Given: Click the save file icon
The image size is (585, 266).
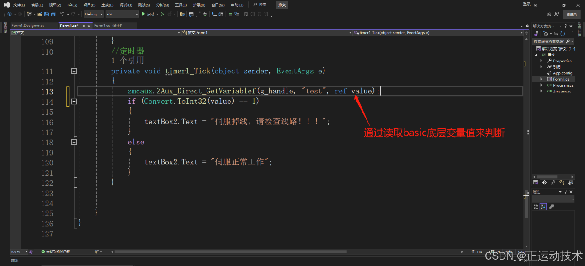Looking at the screenshot, I should click(x=47, y=14).
